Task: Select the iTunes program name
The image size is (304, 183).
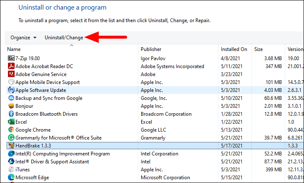Action: [23, 170]
